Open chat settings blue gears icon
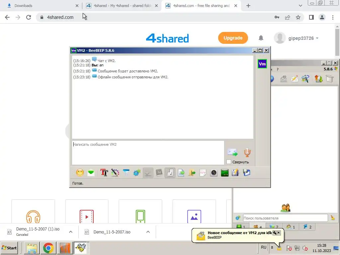 (x=137, y=173)
